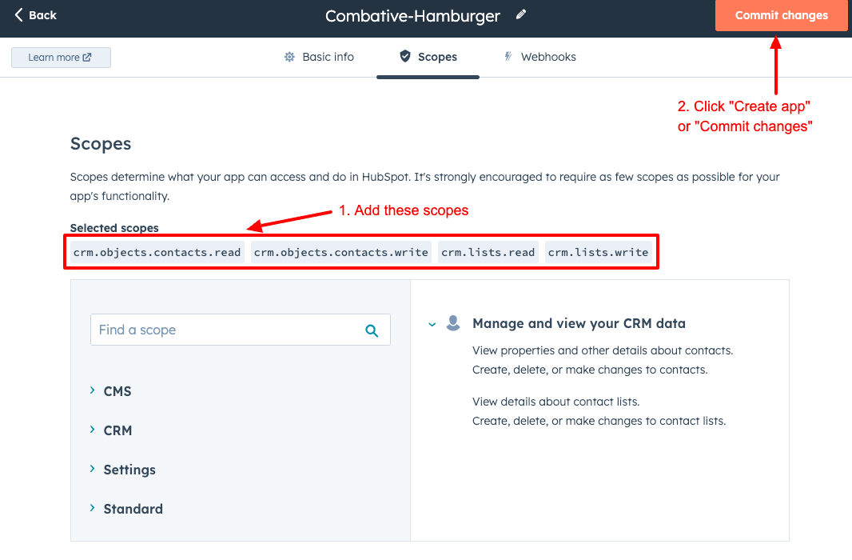Click 'Create, delete, or make changes to contacts.'

[x=590, y=370]
